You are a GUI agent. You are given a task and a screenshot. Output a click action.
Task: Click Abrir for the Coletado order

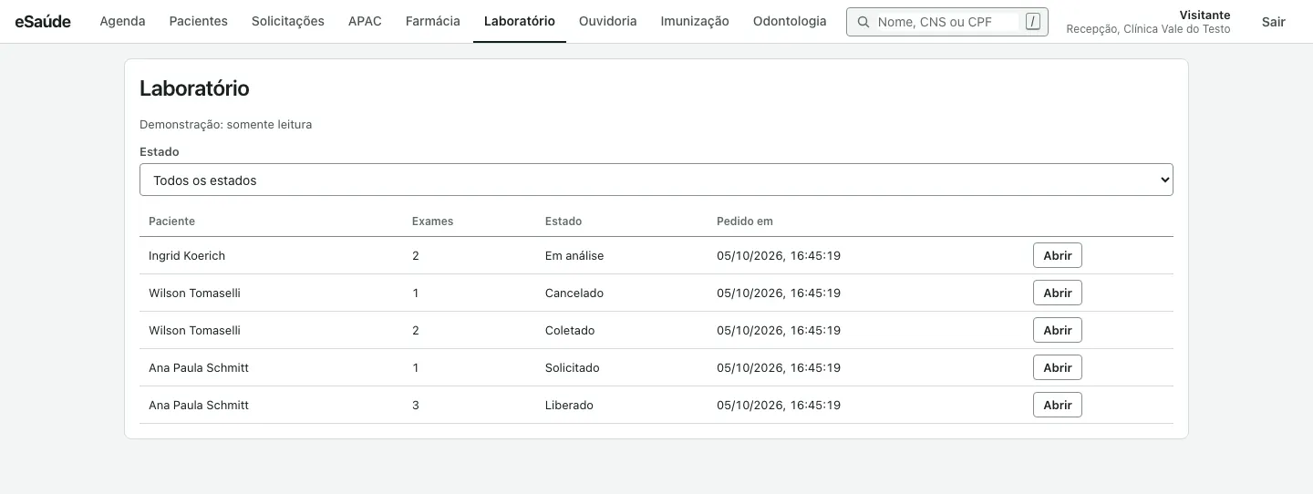point(1058,330)
